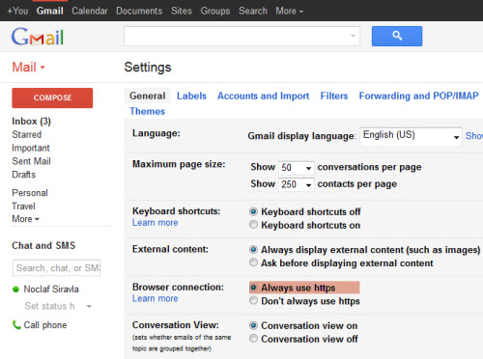The image size is (483, 359).
Task: Click the cut-off Show link beside language
Action: [474, 136]
